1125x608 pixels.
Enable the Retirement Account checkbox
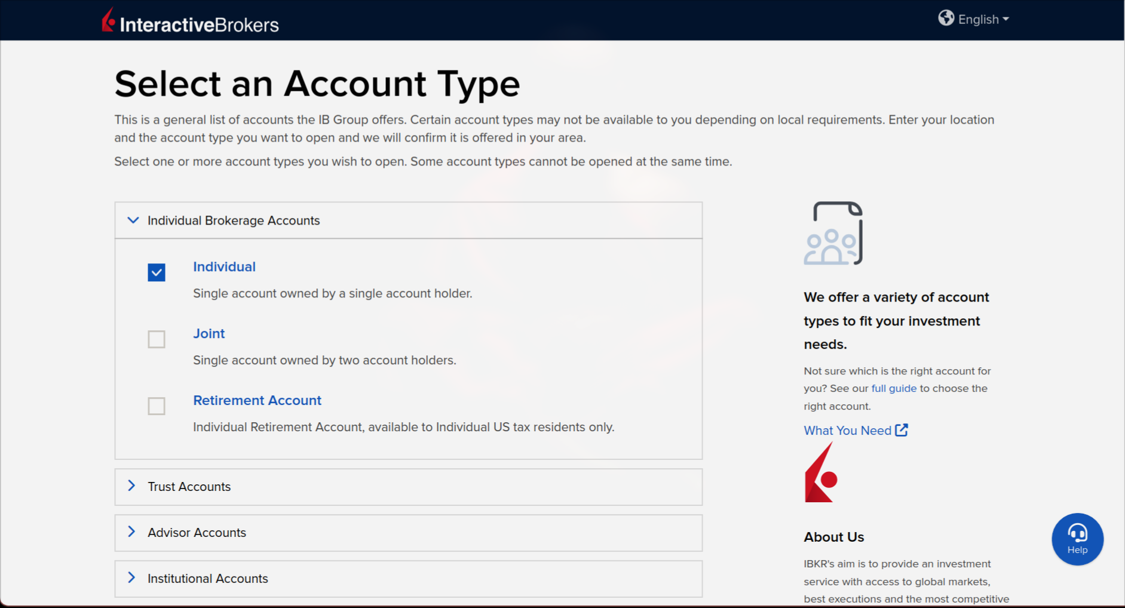[x=157, y=406]
